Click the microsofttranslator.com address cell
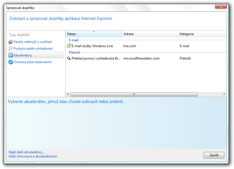Viewport: 234px width, 169px height. [141, 58]
